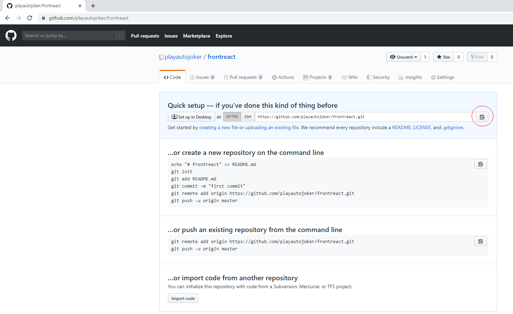Click the padlock site info icon
The height and width of the screenshot is (314, 513).
click(x=43, y=18)
